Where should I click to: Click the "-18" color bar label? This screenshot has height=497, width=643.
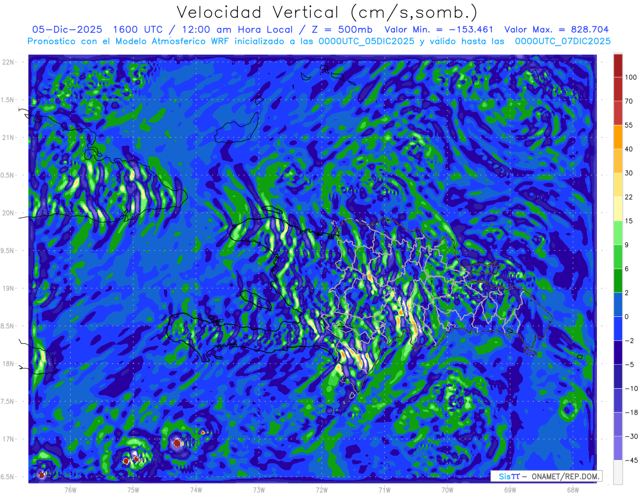click(x=631, y=412)
